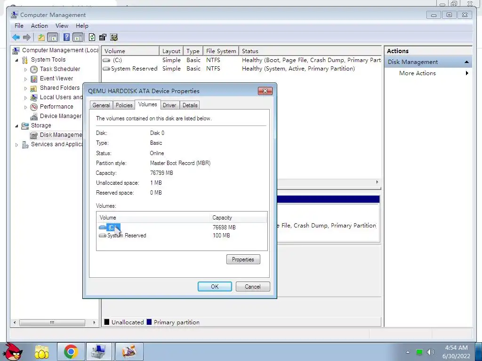The image size is (482, 361).
Task: Switch to Policies tab
Action: 124,105
